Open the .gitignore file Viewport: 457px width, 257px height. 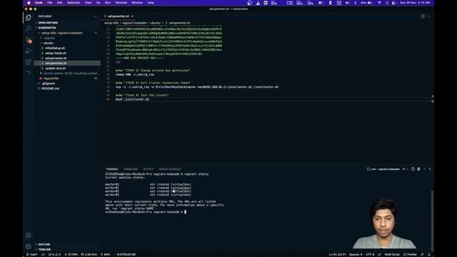48,84
